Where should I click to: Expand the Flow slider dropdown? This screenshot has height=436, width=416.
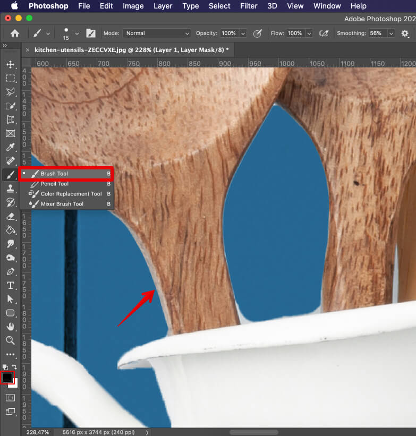click(x=309, y=33)
